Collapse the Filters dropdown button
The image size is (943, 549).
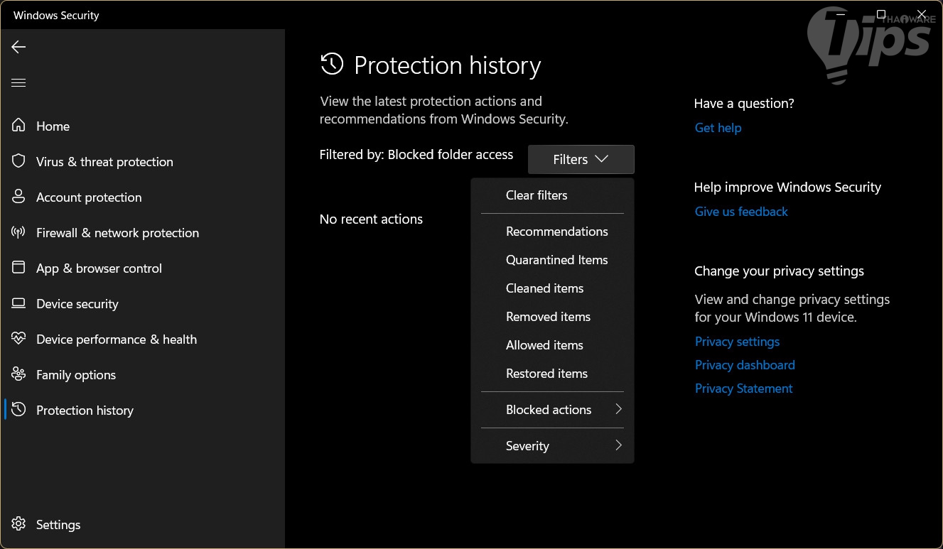[x=581, y=160]
